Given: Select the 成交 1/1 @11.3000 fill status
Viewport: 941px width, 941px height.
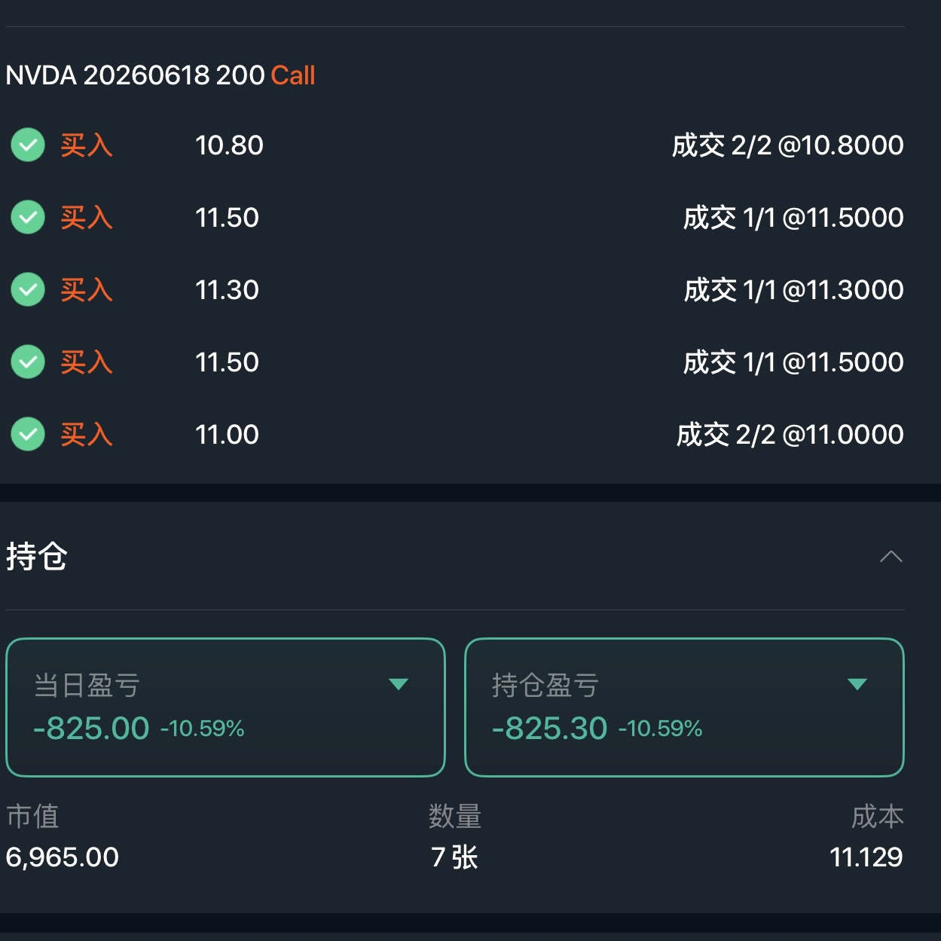Looking at the screenshot, I should point(793,290).
